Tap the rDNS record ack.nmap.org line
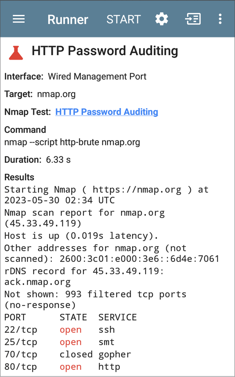 coord(84,276)
